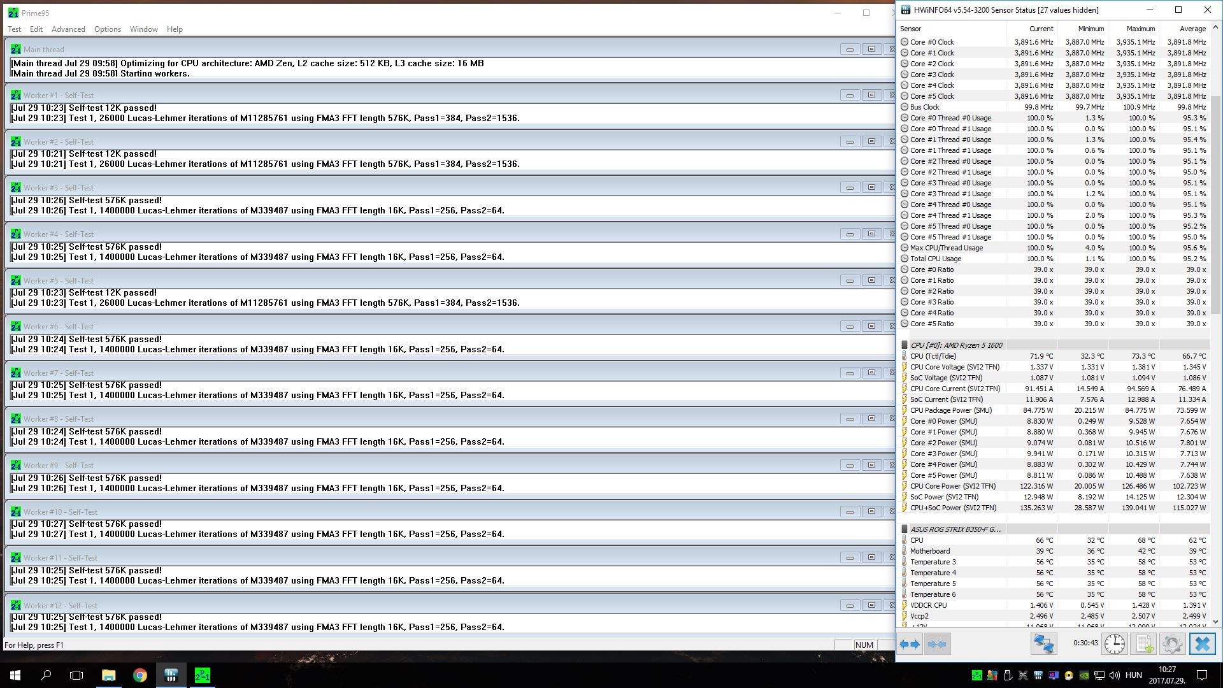
Task: Click the Worker #6 window title icon
Action: pos(16,326)
